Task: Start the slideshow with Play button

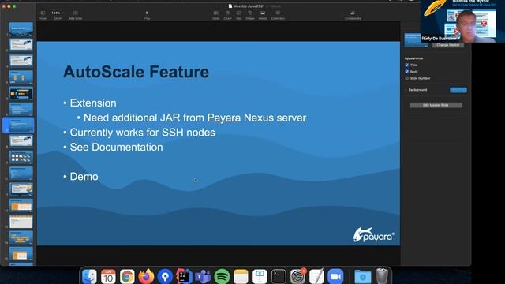Action: click(x=147, y=13)
